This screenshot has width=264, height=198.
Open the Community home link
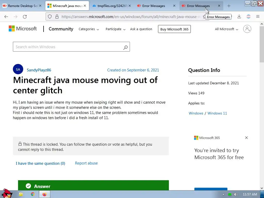(61, 29)
